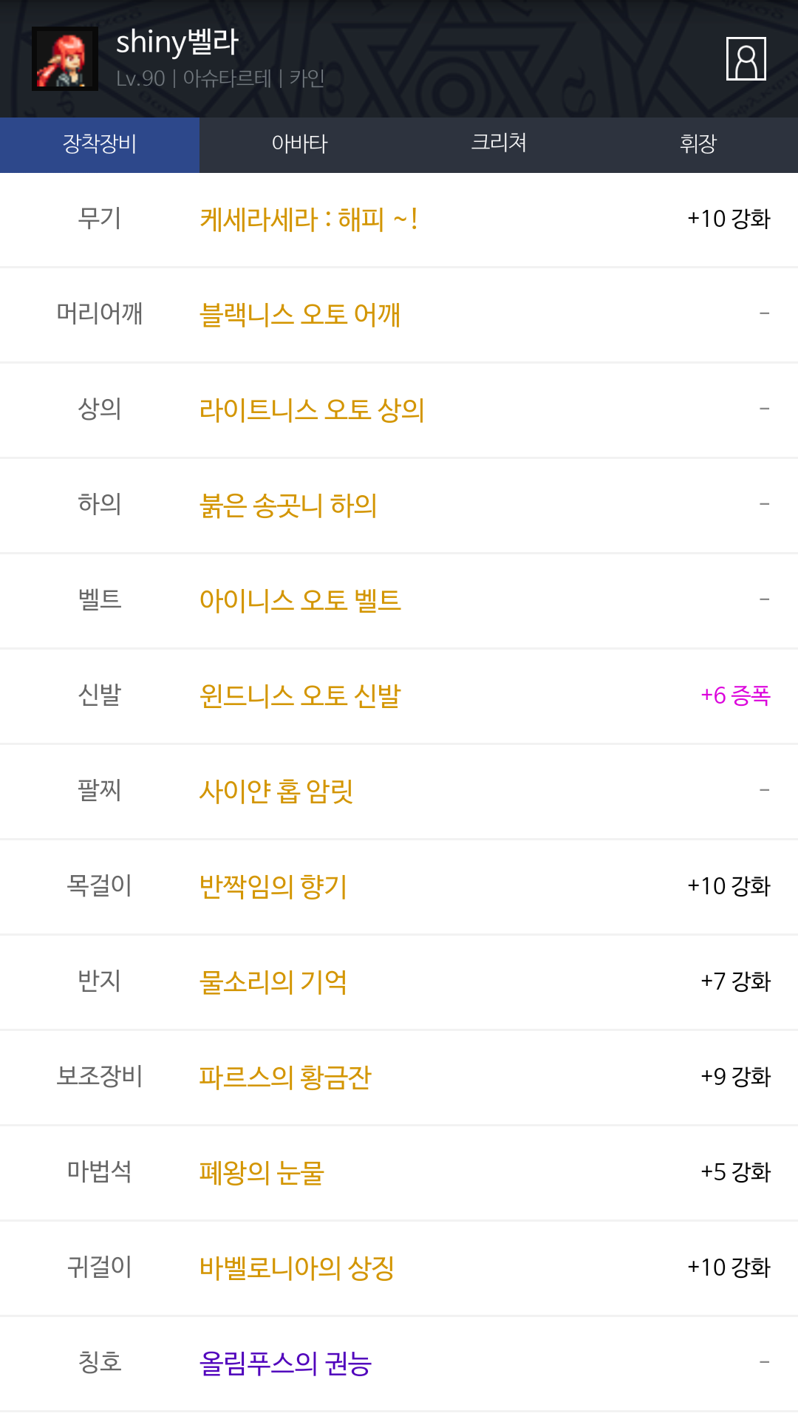The image size is (798, 1419).
Task: Click bracelet item 사이얀 홉 암릿
Action: pyautogui.click(x=276, y=792)
